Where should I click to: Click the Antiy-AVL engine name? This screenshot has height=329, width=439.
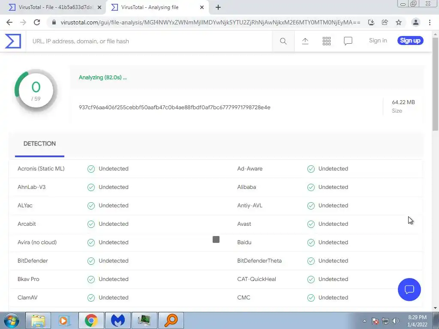(x=250, y=206)
